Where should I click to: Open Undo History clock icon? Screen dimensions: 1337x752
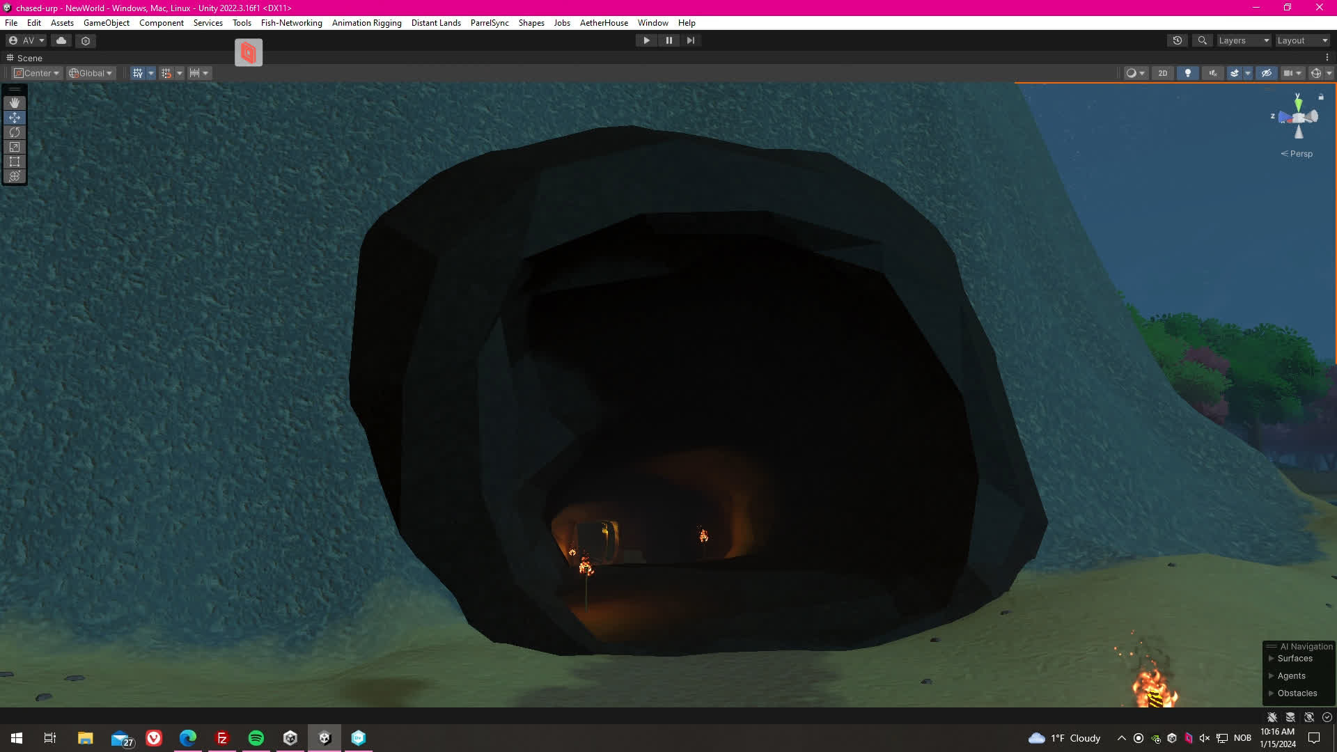coord(1178,40)
